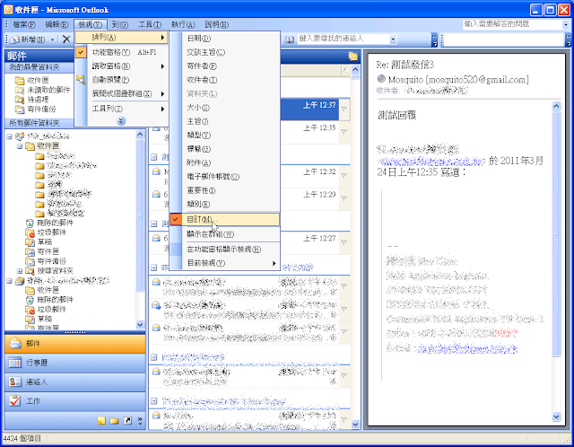Open 收件匣 in favorite folders
The image size is (574, 447).
coord(38,80)
